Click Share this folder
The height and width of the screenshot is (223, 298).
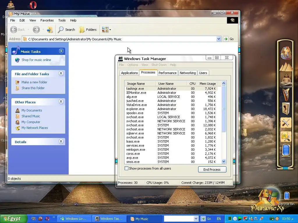pos(33,88)
